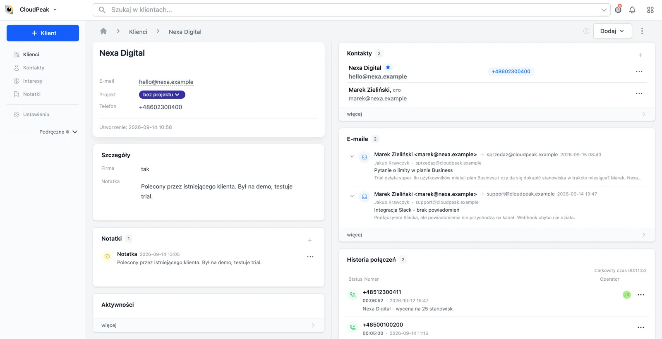662x339 pixels.
Task: Open options for Nexa Digital contact row
Action: pos(639,72)
